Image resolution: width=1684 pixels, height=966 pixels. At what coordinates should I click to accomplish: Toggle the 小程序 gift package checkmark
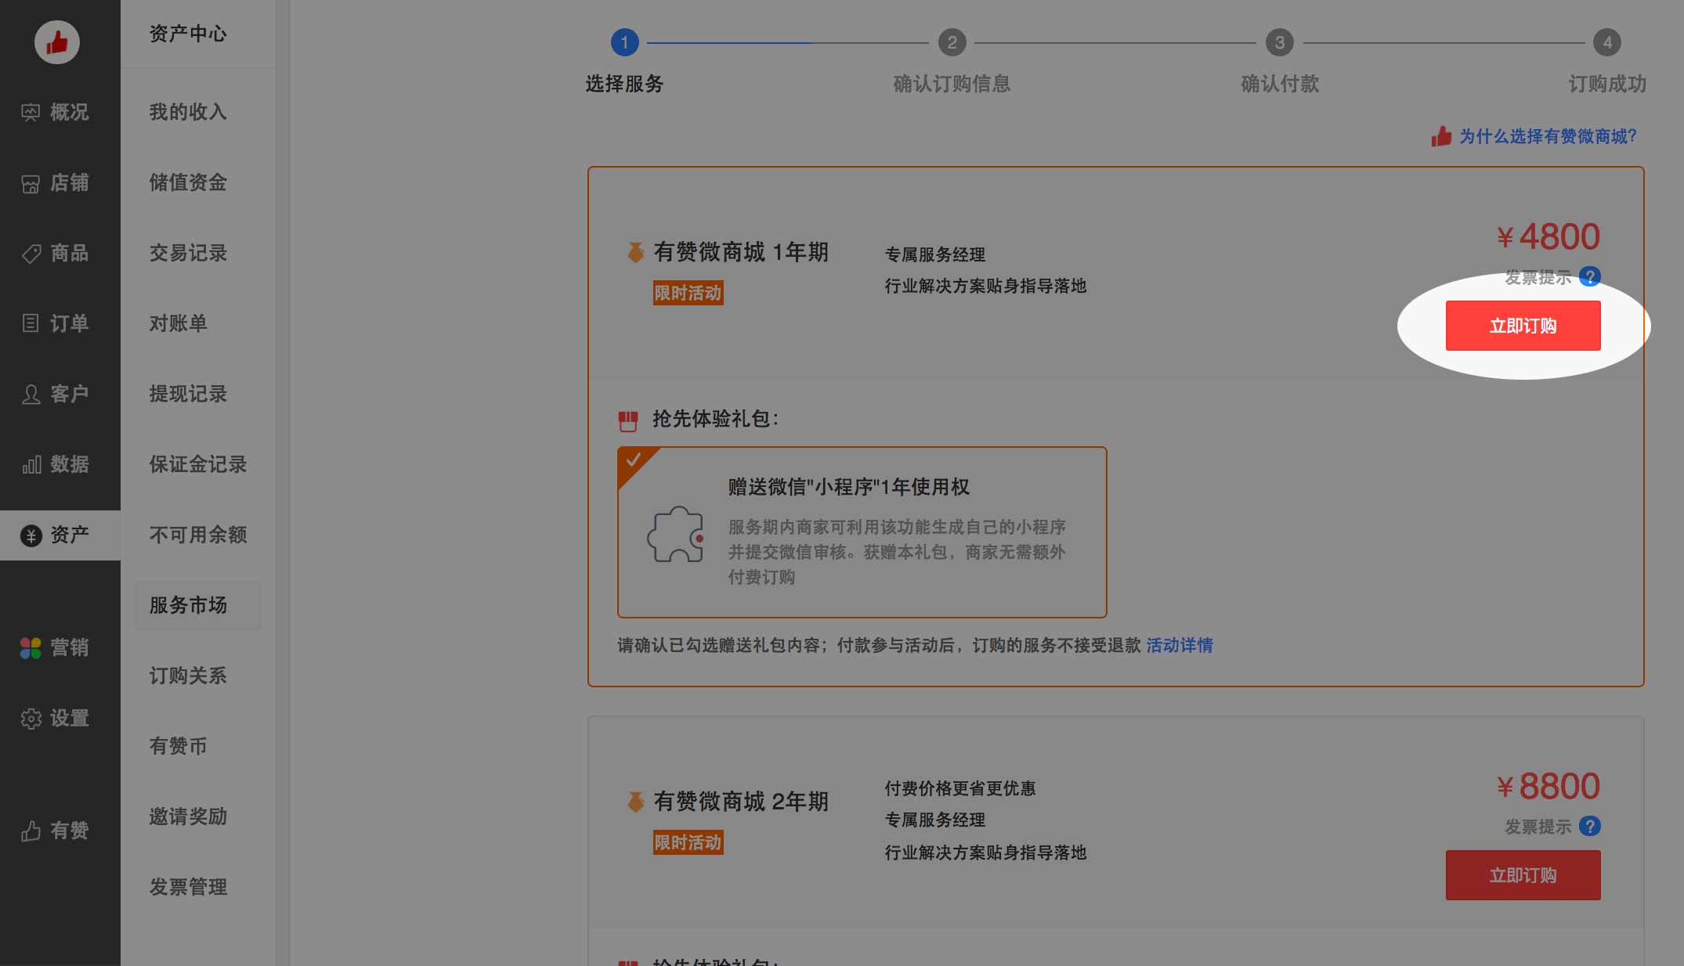(x=633, y=460)
